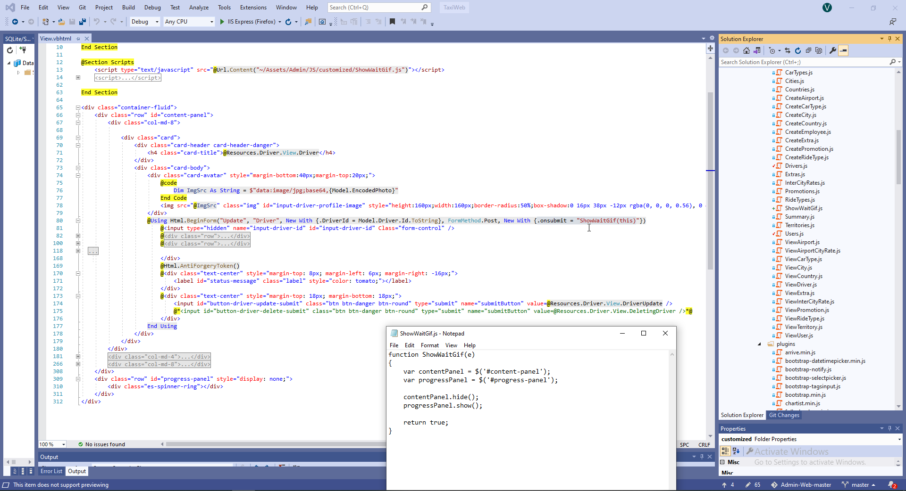Open the Debug configuration dropdown
The height and width of the screenshot is (491, 906).
145,22
